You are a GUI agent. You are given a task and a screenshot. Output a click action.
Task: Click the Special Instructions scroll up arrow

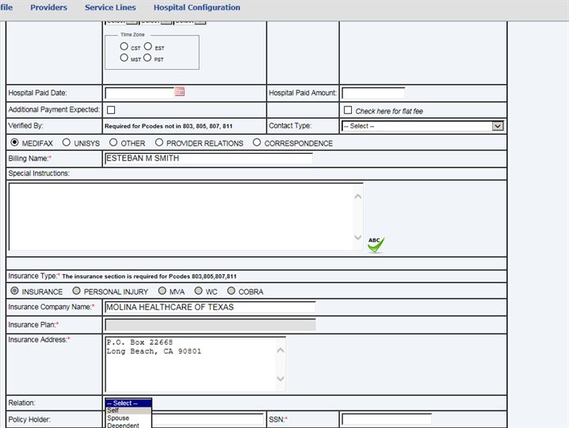coord(358,195)
